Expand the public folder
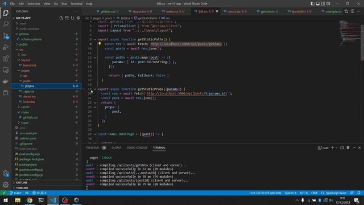364x205 pixels. click(x=17, y=44)
